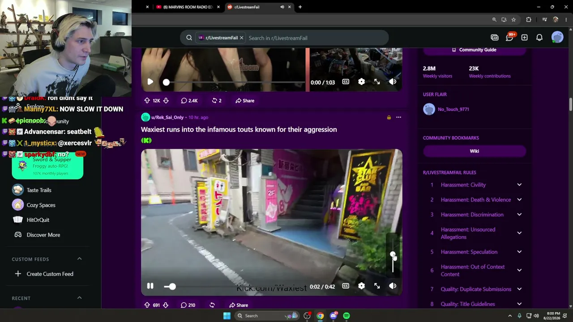Show hidden icons in system tray
The height and width of the screenshot is (322, 573).
510,316
